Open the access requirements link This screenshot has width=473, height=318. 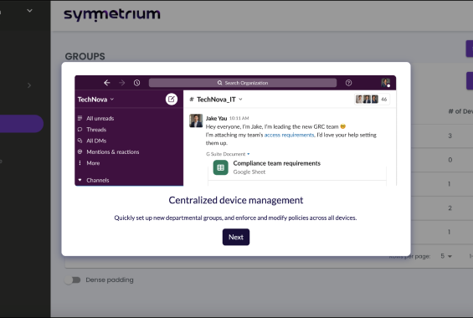[x=289, y=135]
